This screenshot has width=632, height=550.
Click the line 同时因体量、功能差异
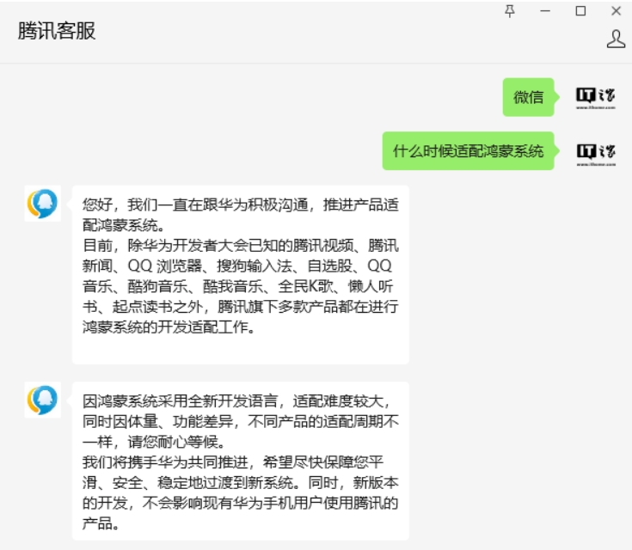[x=241, y=421]
